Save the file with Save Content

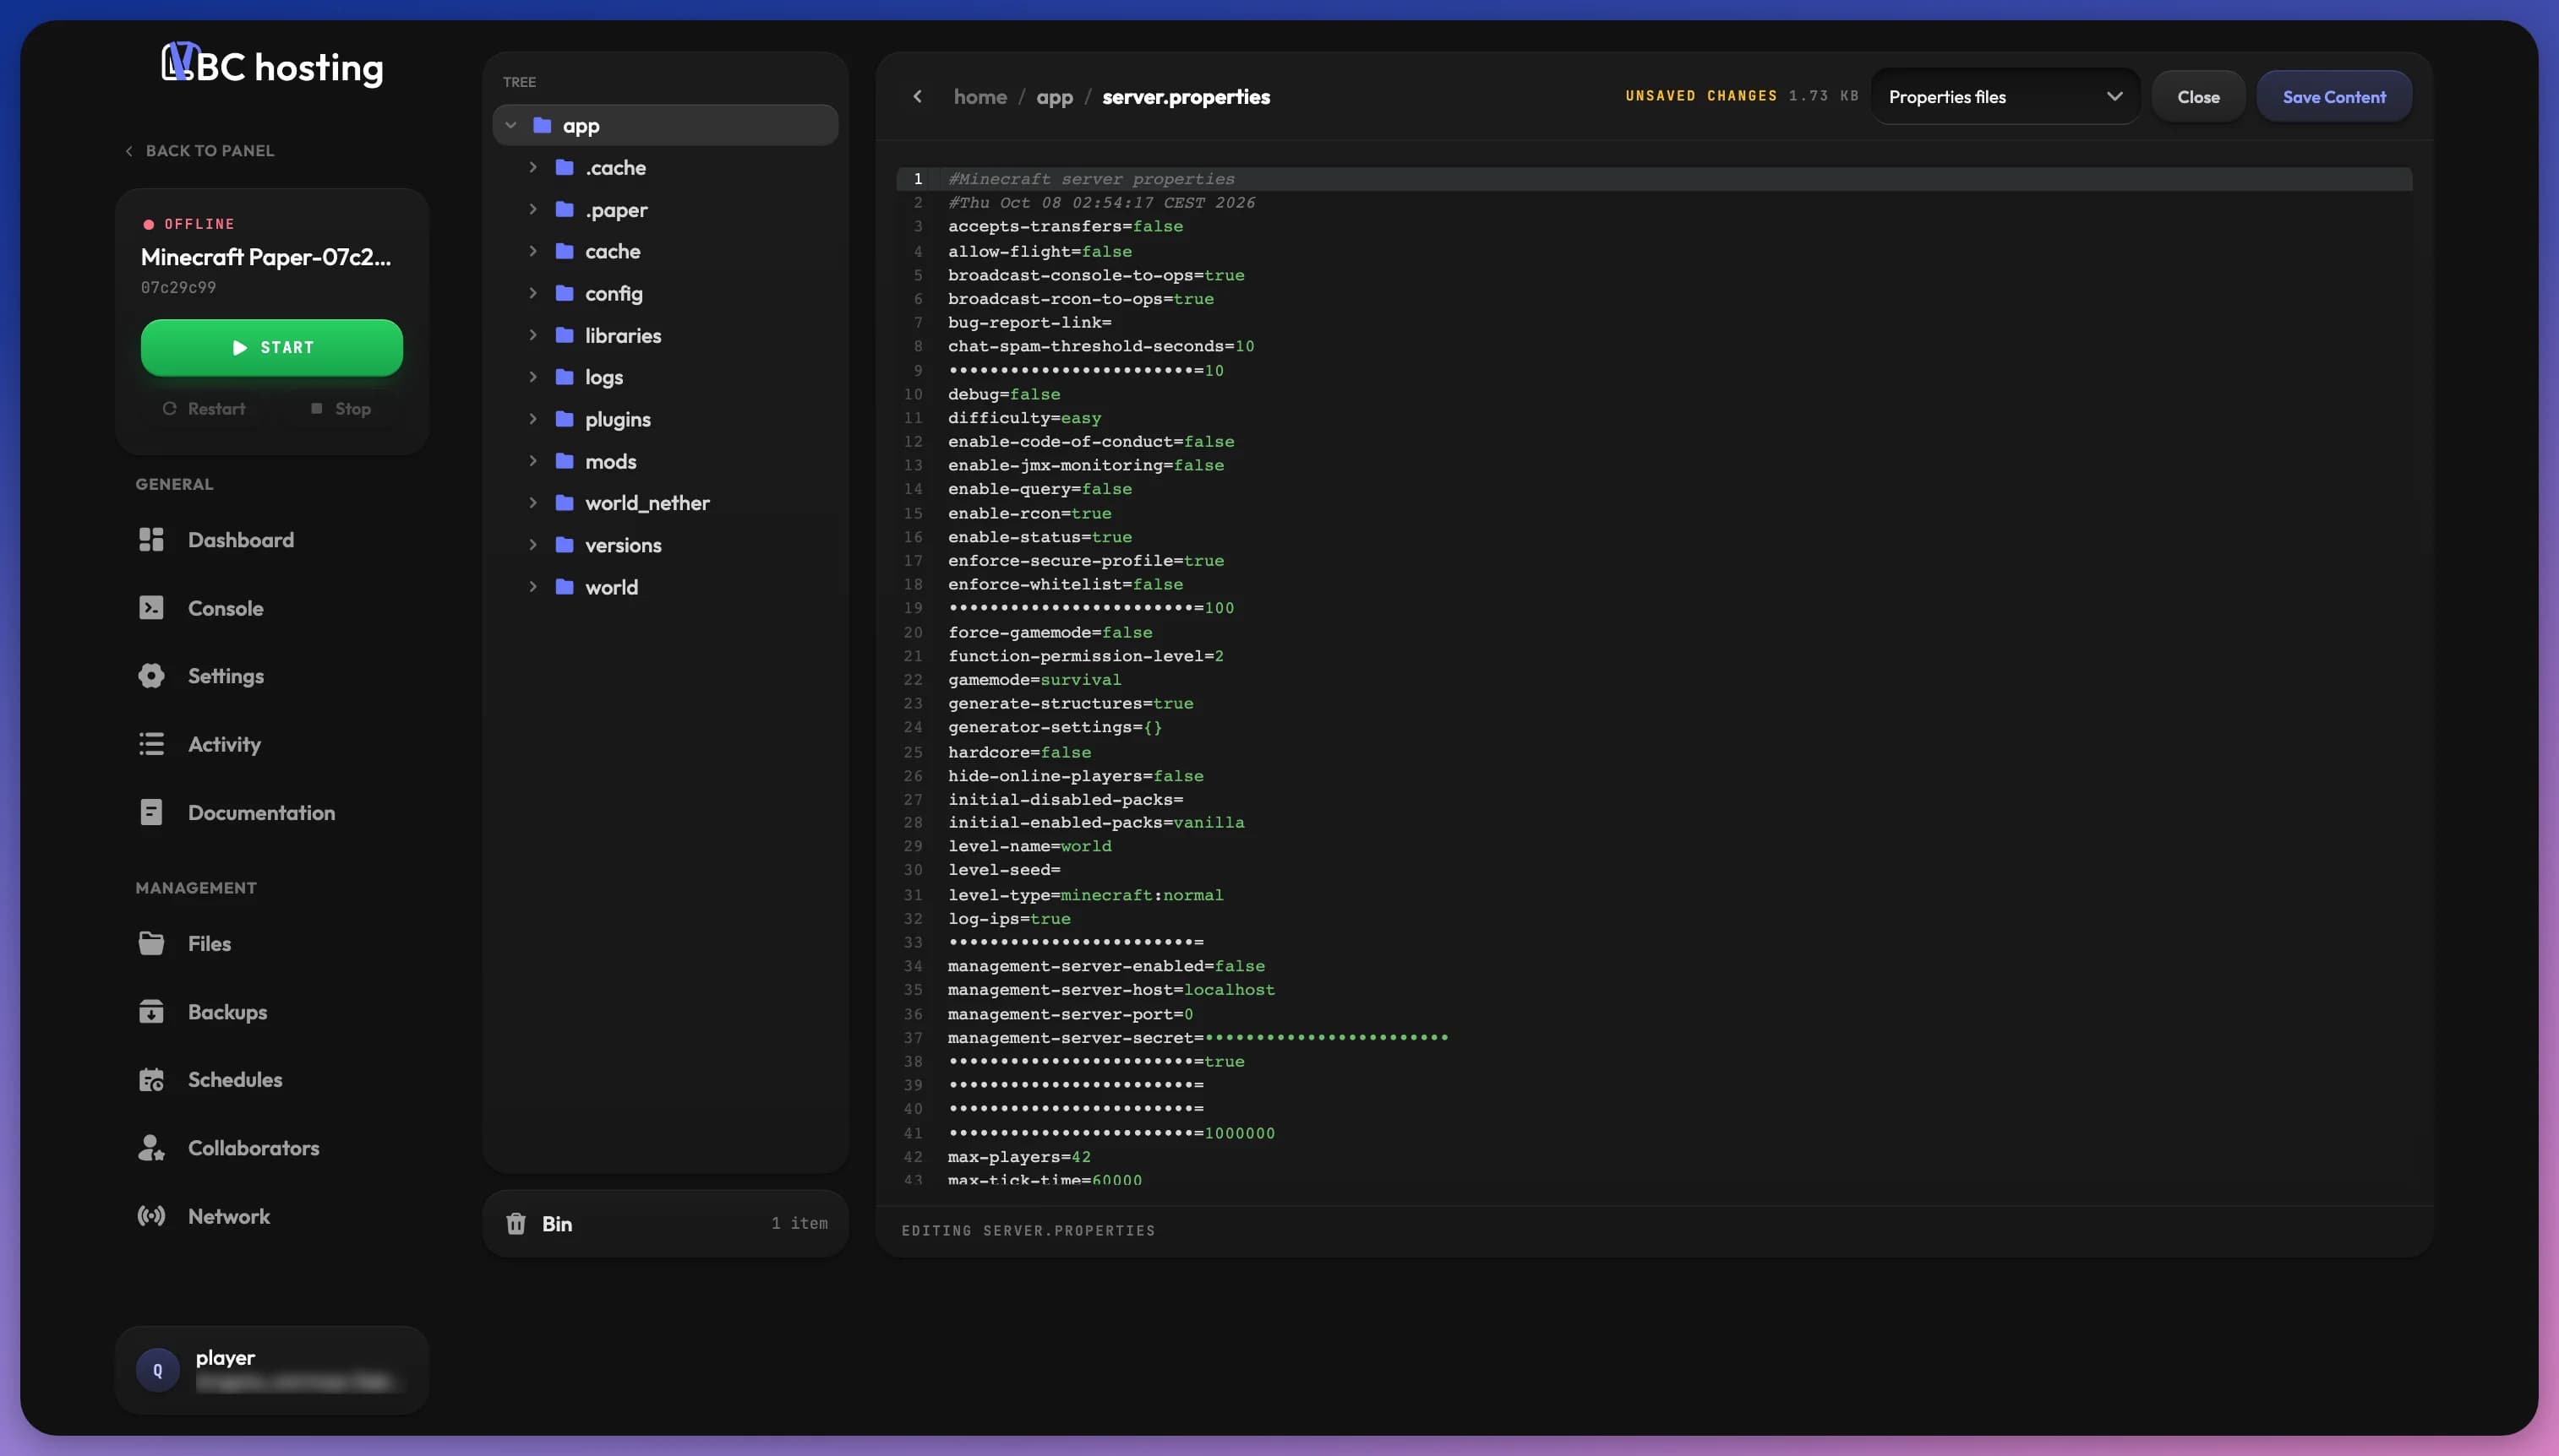point(2334,97)
